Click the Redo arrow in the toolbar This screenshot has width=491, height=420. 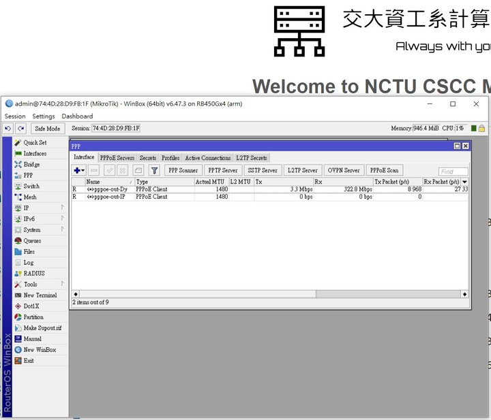pyautogui.click(x=21, y=129)
